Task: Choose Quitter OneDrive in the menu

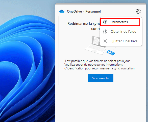Action: (121, 41)
